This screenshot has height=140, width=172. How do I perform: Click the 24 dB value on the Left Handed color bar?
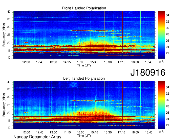click(167, 119)
